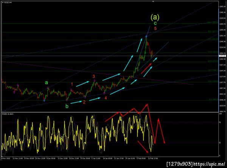Open the https://upic.me/ watermark link

click(209, 164)
